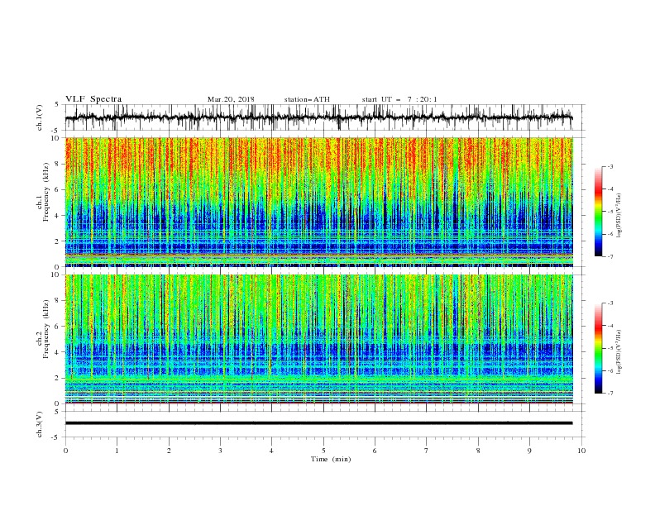Click the ch.2 PSD color bar
Image resolution: width=655 pixels, height=506 pixels.
click(x=598, y=348)
